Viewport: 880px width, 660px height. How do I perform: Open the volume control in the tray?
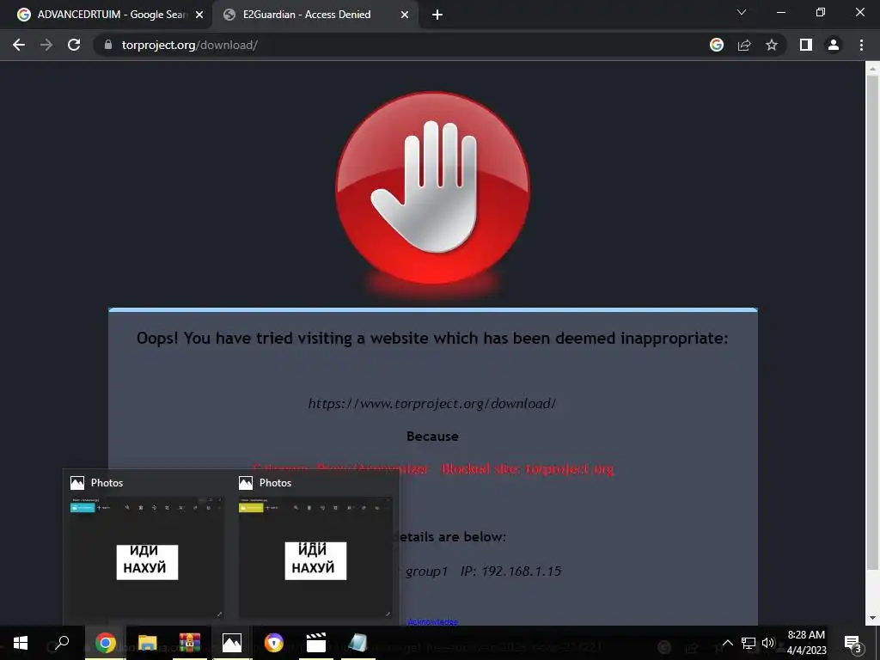point(768,643)
